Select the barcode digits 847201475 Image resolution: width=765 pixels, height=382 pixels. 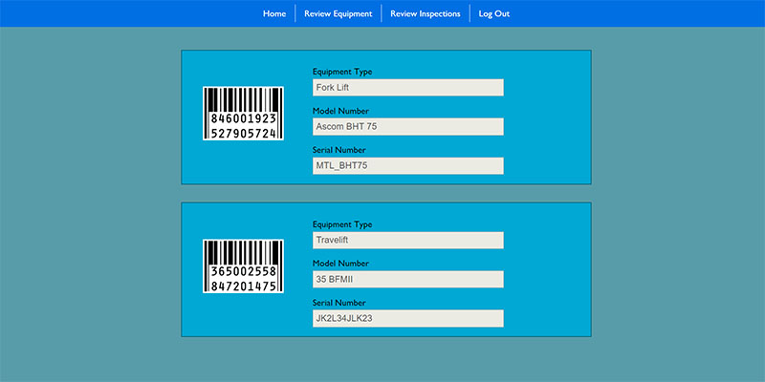[x=243, y=286]
